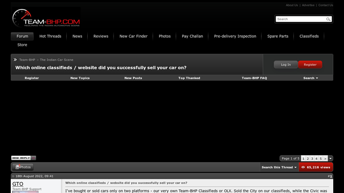This screenshot has width=344, height=193.
Task: Open GTO user profile link
Action: pos(18,184)
